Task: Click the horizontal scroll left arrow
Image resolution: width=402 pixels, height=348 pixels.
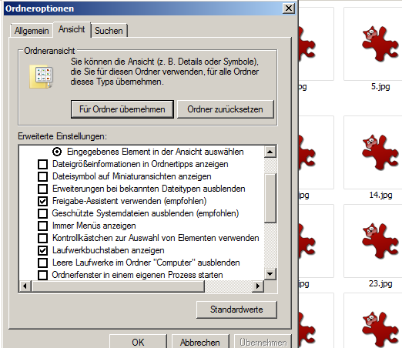Action: pos(25,286)
